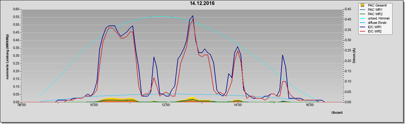The width and height of the screenshot is (405, 124).
Task: Click the 0.30 label on left axis
Action: pyautogui.click(x=16, y=56)
